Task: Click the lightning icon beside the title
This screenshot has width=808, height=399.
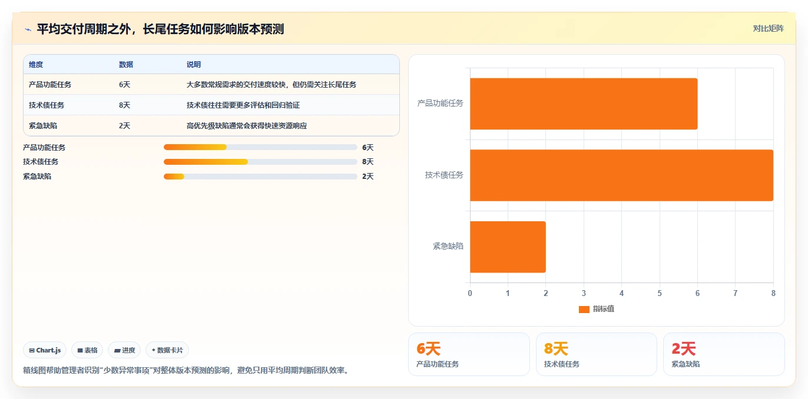Action: (28, 29)
